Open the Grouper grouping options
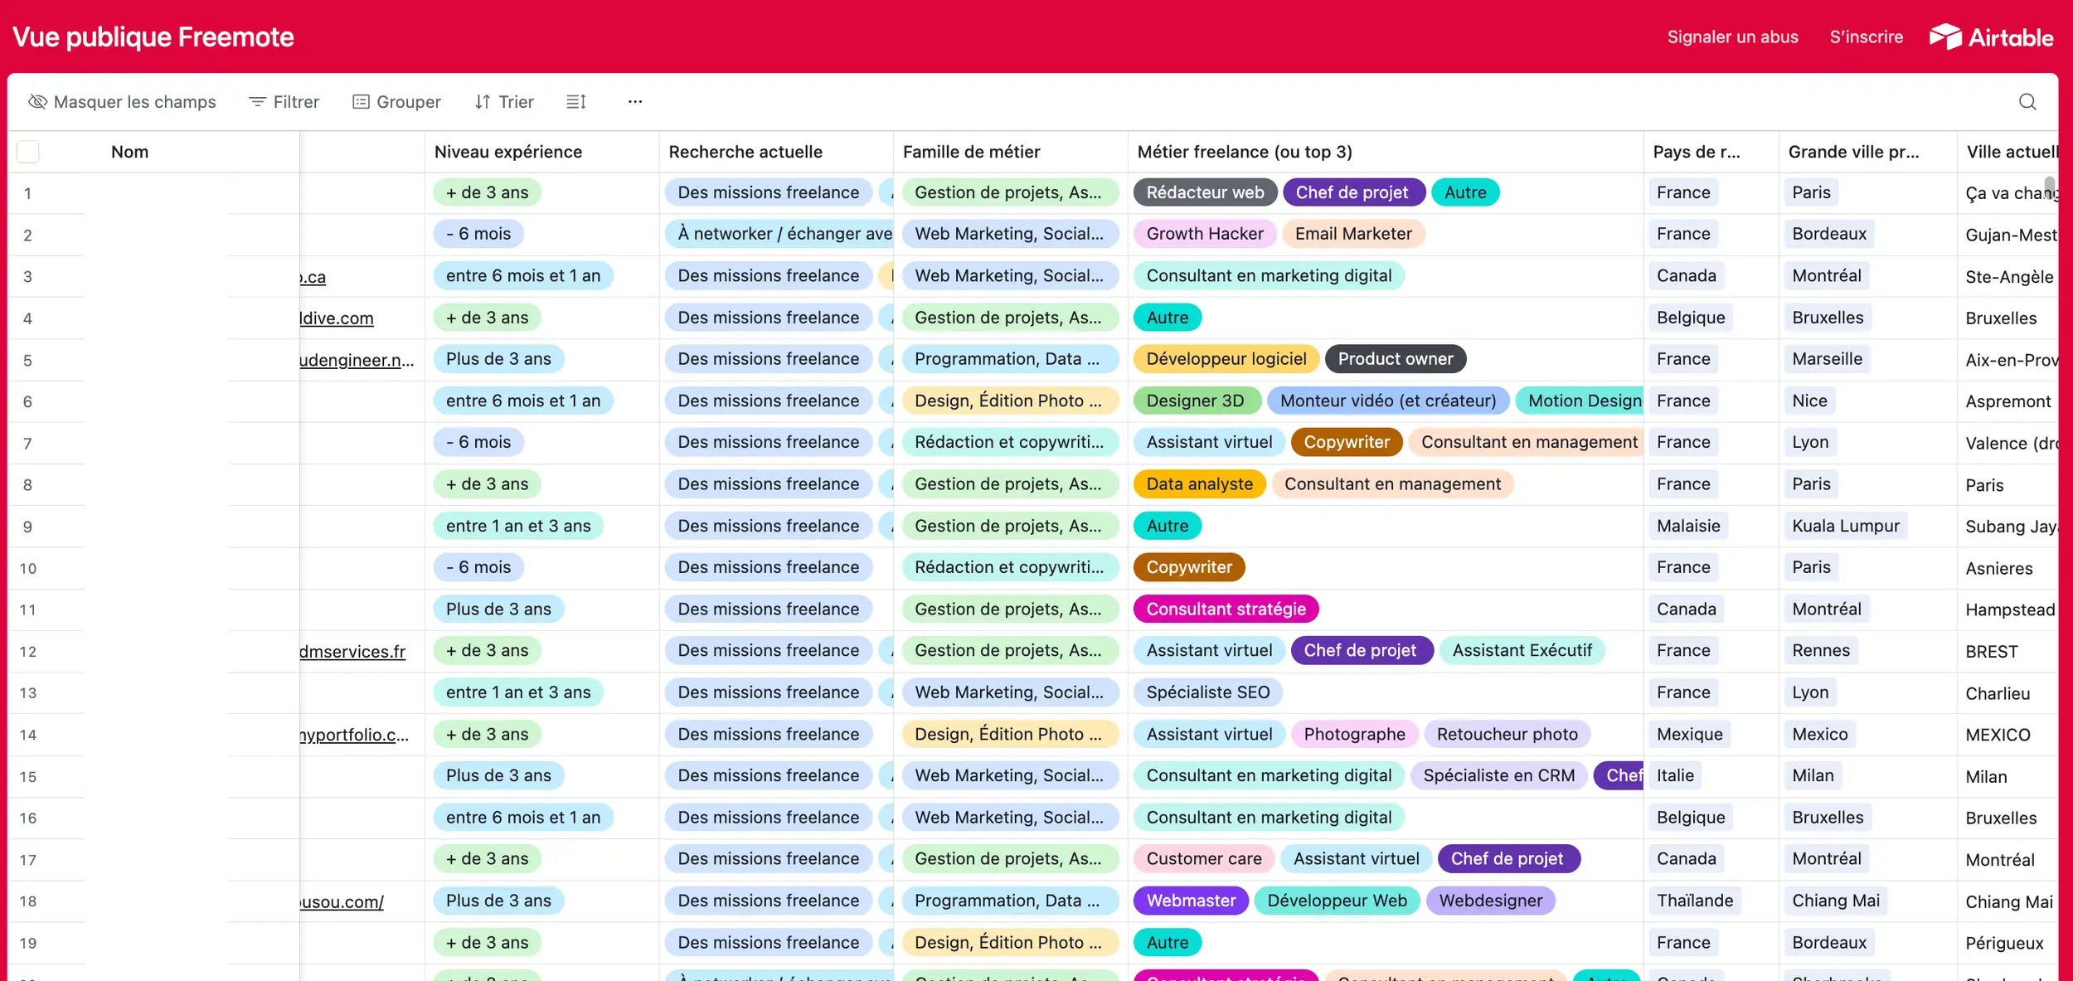 (396, 102)
